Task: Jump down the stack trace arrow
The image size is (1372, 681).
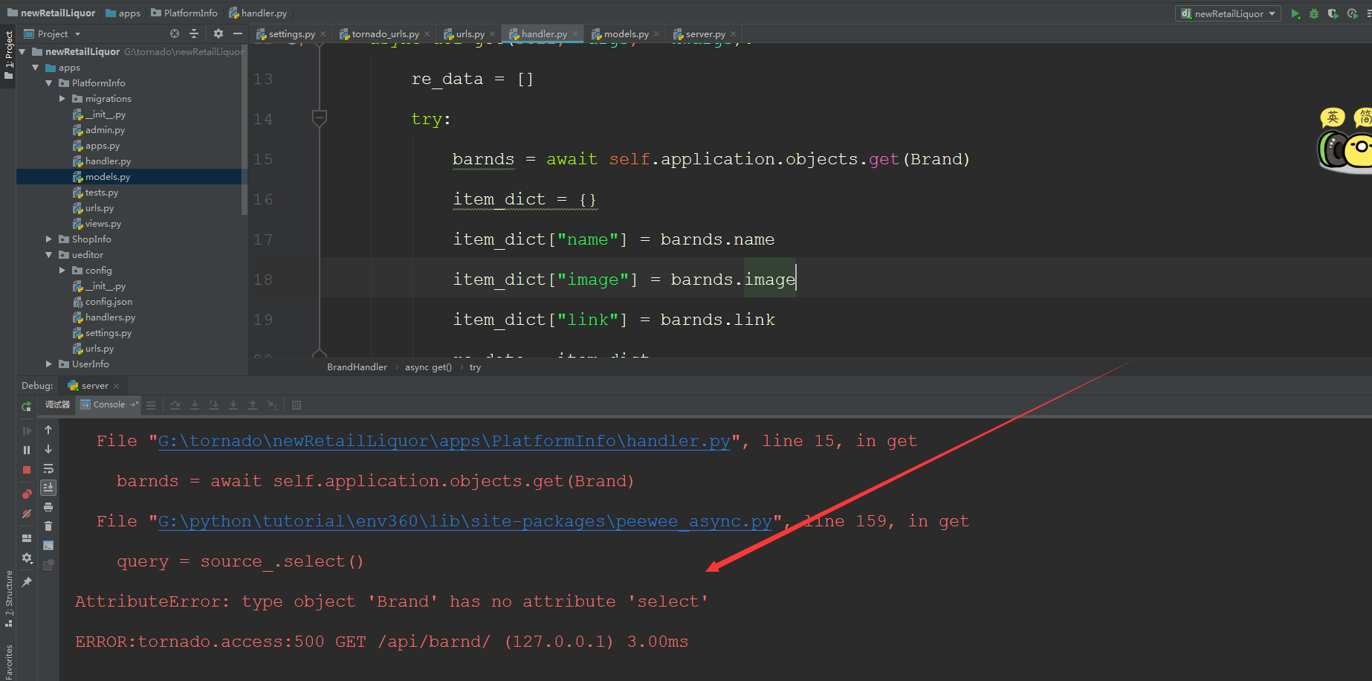Action: pos(48,449)
